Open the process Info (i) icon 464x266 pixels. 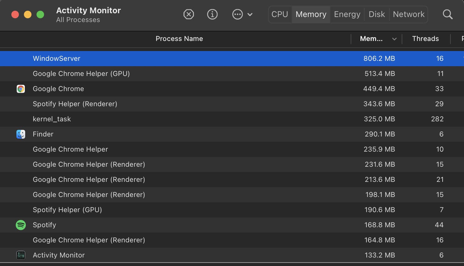coord(212,14)
